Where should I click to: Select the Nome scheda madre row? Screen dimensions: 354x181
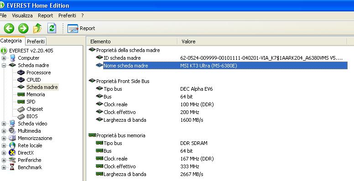click(221, 66)
